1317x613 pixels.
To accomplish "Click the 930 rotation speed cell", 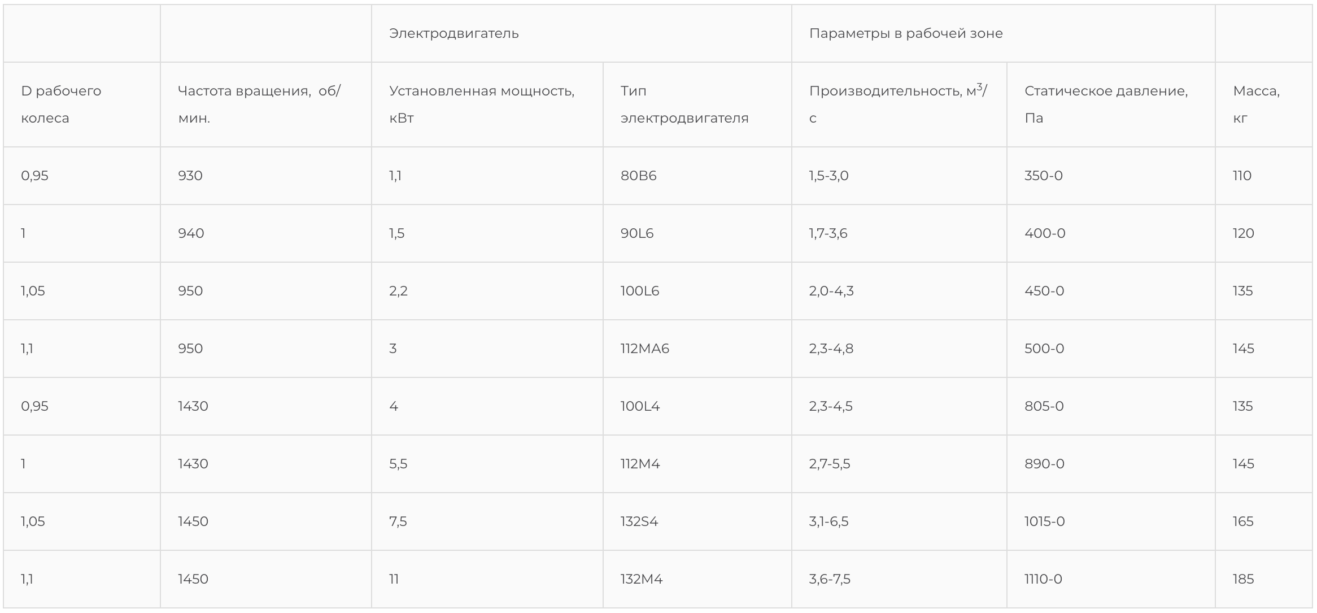I will tap(190, 176).
